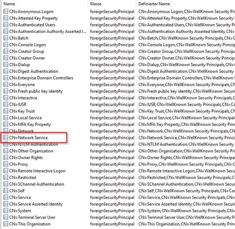235x229 pixels.
Task: Select the CN=Service Asserted Identity entry
Action: tap(36, 204)
